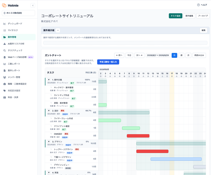Image resolution: width=211 pixels, height=175 pixels.
Task: Switch Gantt view to 月 (month)
Action: click(188, 55)
